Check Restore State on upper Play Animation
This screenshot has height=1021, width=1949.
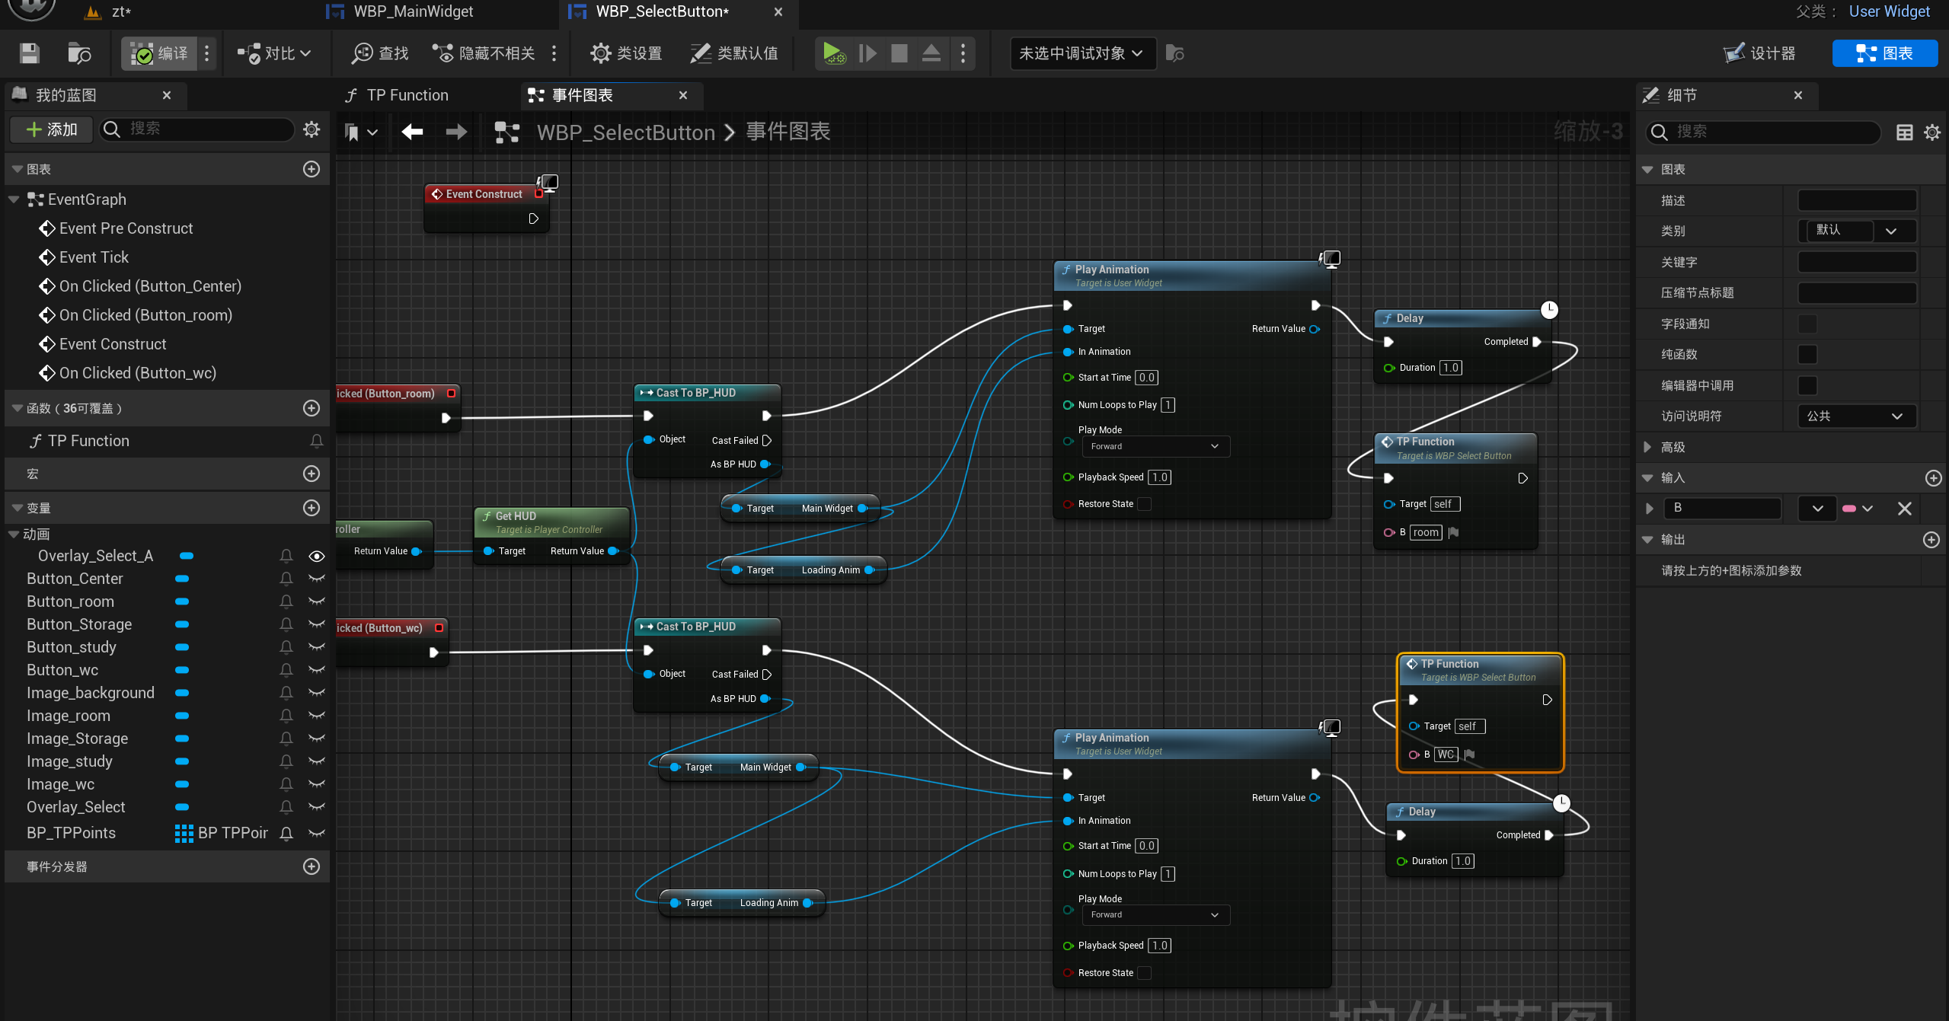[x=1144, y=504]
